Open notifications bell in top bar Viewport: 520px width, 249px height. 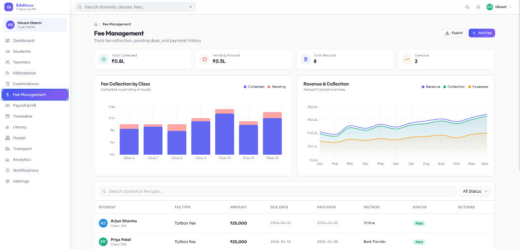tap(478, 7)
